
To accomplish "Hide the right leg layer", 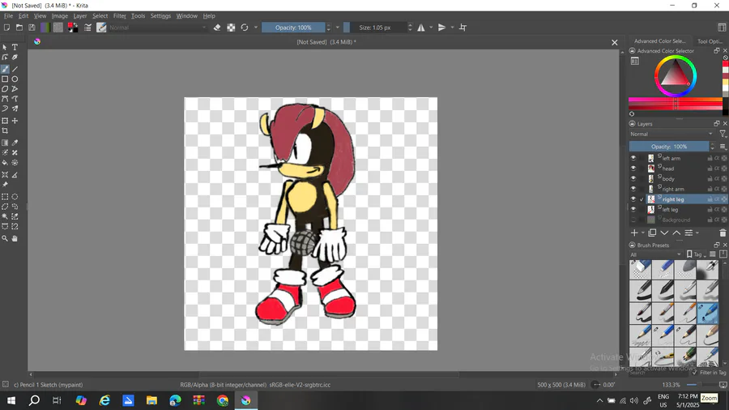I will coord(633,199).
